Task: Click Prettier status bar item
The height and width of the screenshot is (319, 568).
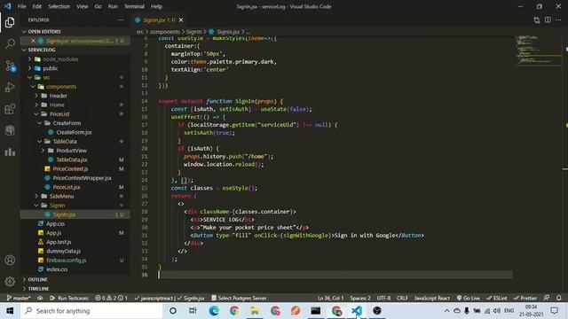Action: click(525, 298)
